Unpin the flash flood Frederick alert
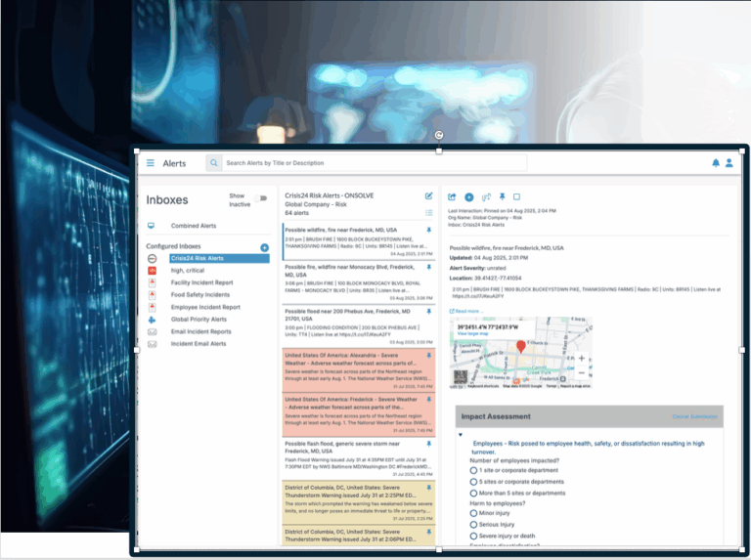This screenshot has width=751, height=560. point(428,444)
